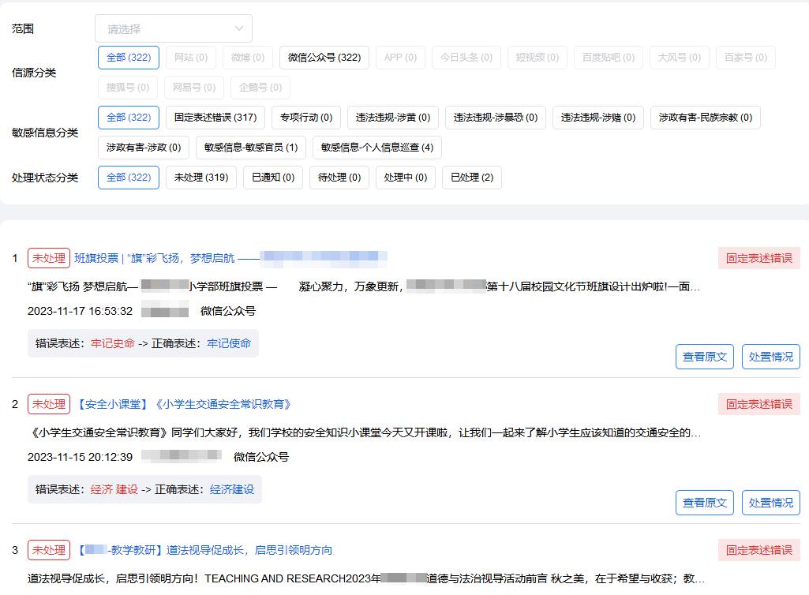Select 处理中 (0) status filter
The width and height of the screenshot is (809, 595).
pyautogui.click(x=405, y=178)
